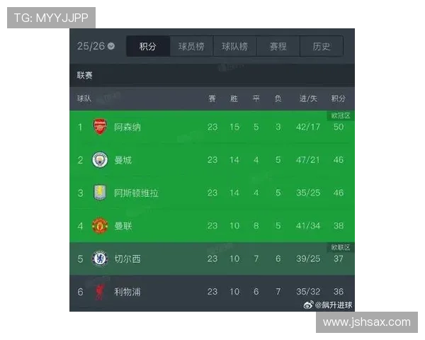Viewport: 425px width, 340px height.
Task: Open the 历史 history tab
Action: coord(321,47)
